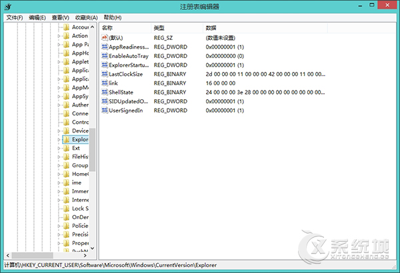This screenshot has width=400, height=273.
Task: Click the Device key folder icon
Action: click(66, 131)
